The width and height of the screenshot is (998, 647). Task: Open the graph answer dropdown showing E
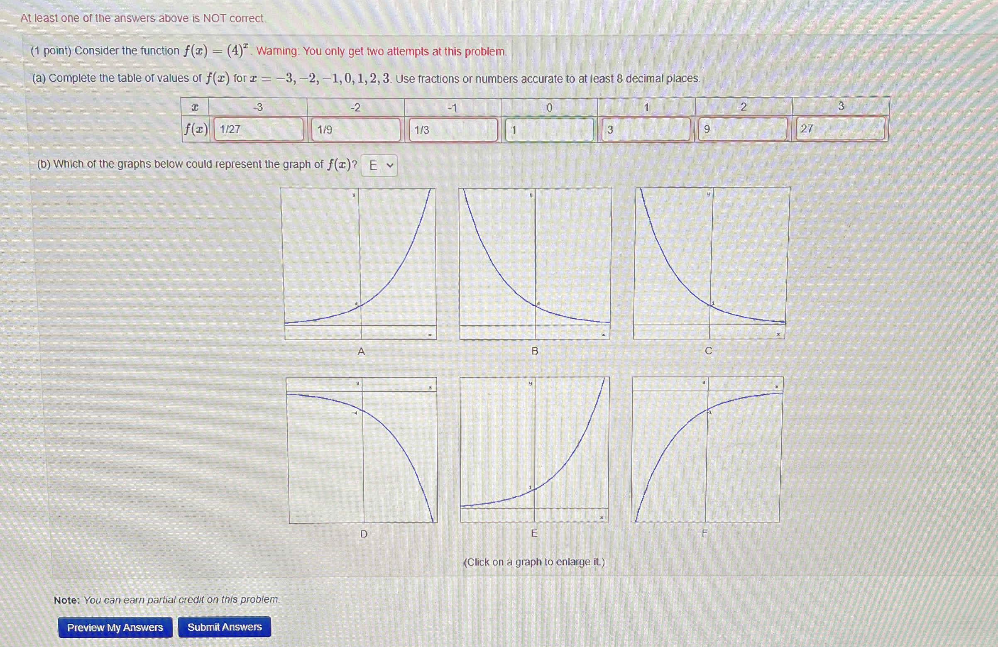[379, 166]
